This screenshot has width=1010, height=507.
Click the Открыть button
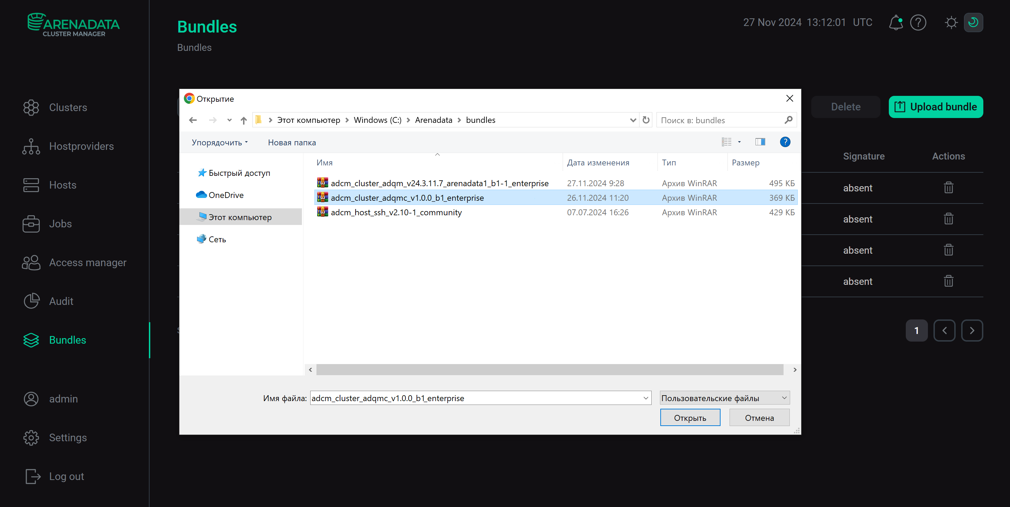[x=690, y=418]
